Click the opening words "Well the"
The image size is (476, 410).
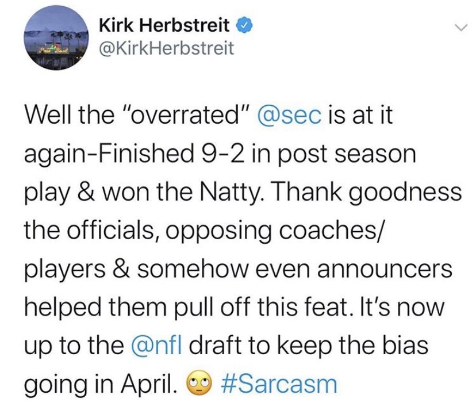[x=70, y=116]
